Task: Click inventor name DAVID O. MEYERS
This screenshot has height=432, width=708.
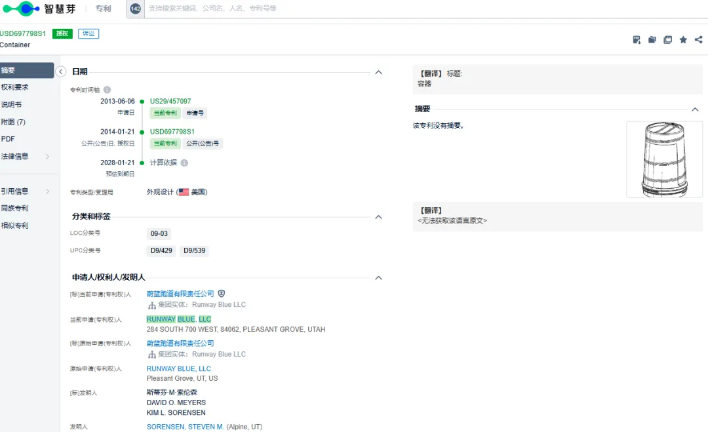Action: [x=176, y=403]
